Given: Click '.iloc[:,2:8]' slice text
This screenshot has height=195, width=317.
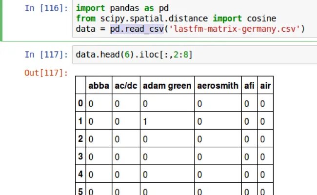Looking at the screenshot, I should pos(163,55).
